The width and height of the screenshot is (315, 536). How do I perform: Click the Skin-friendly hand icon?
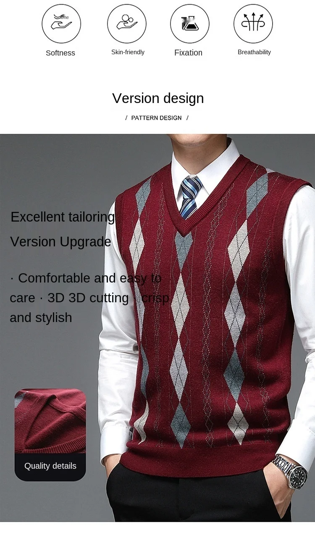click(127, 24)
